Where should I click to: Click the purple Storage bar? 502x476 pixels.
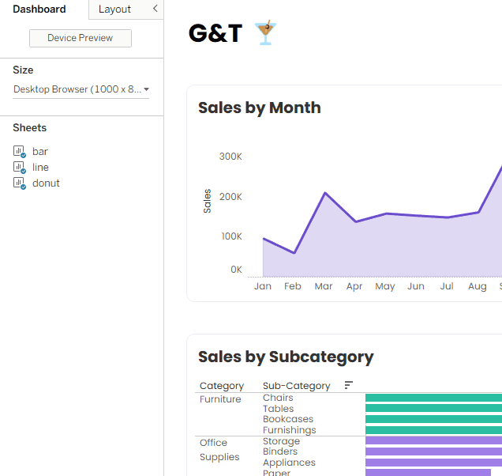[433, 440]
